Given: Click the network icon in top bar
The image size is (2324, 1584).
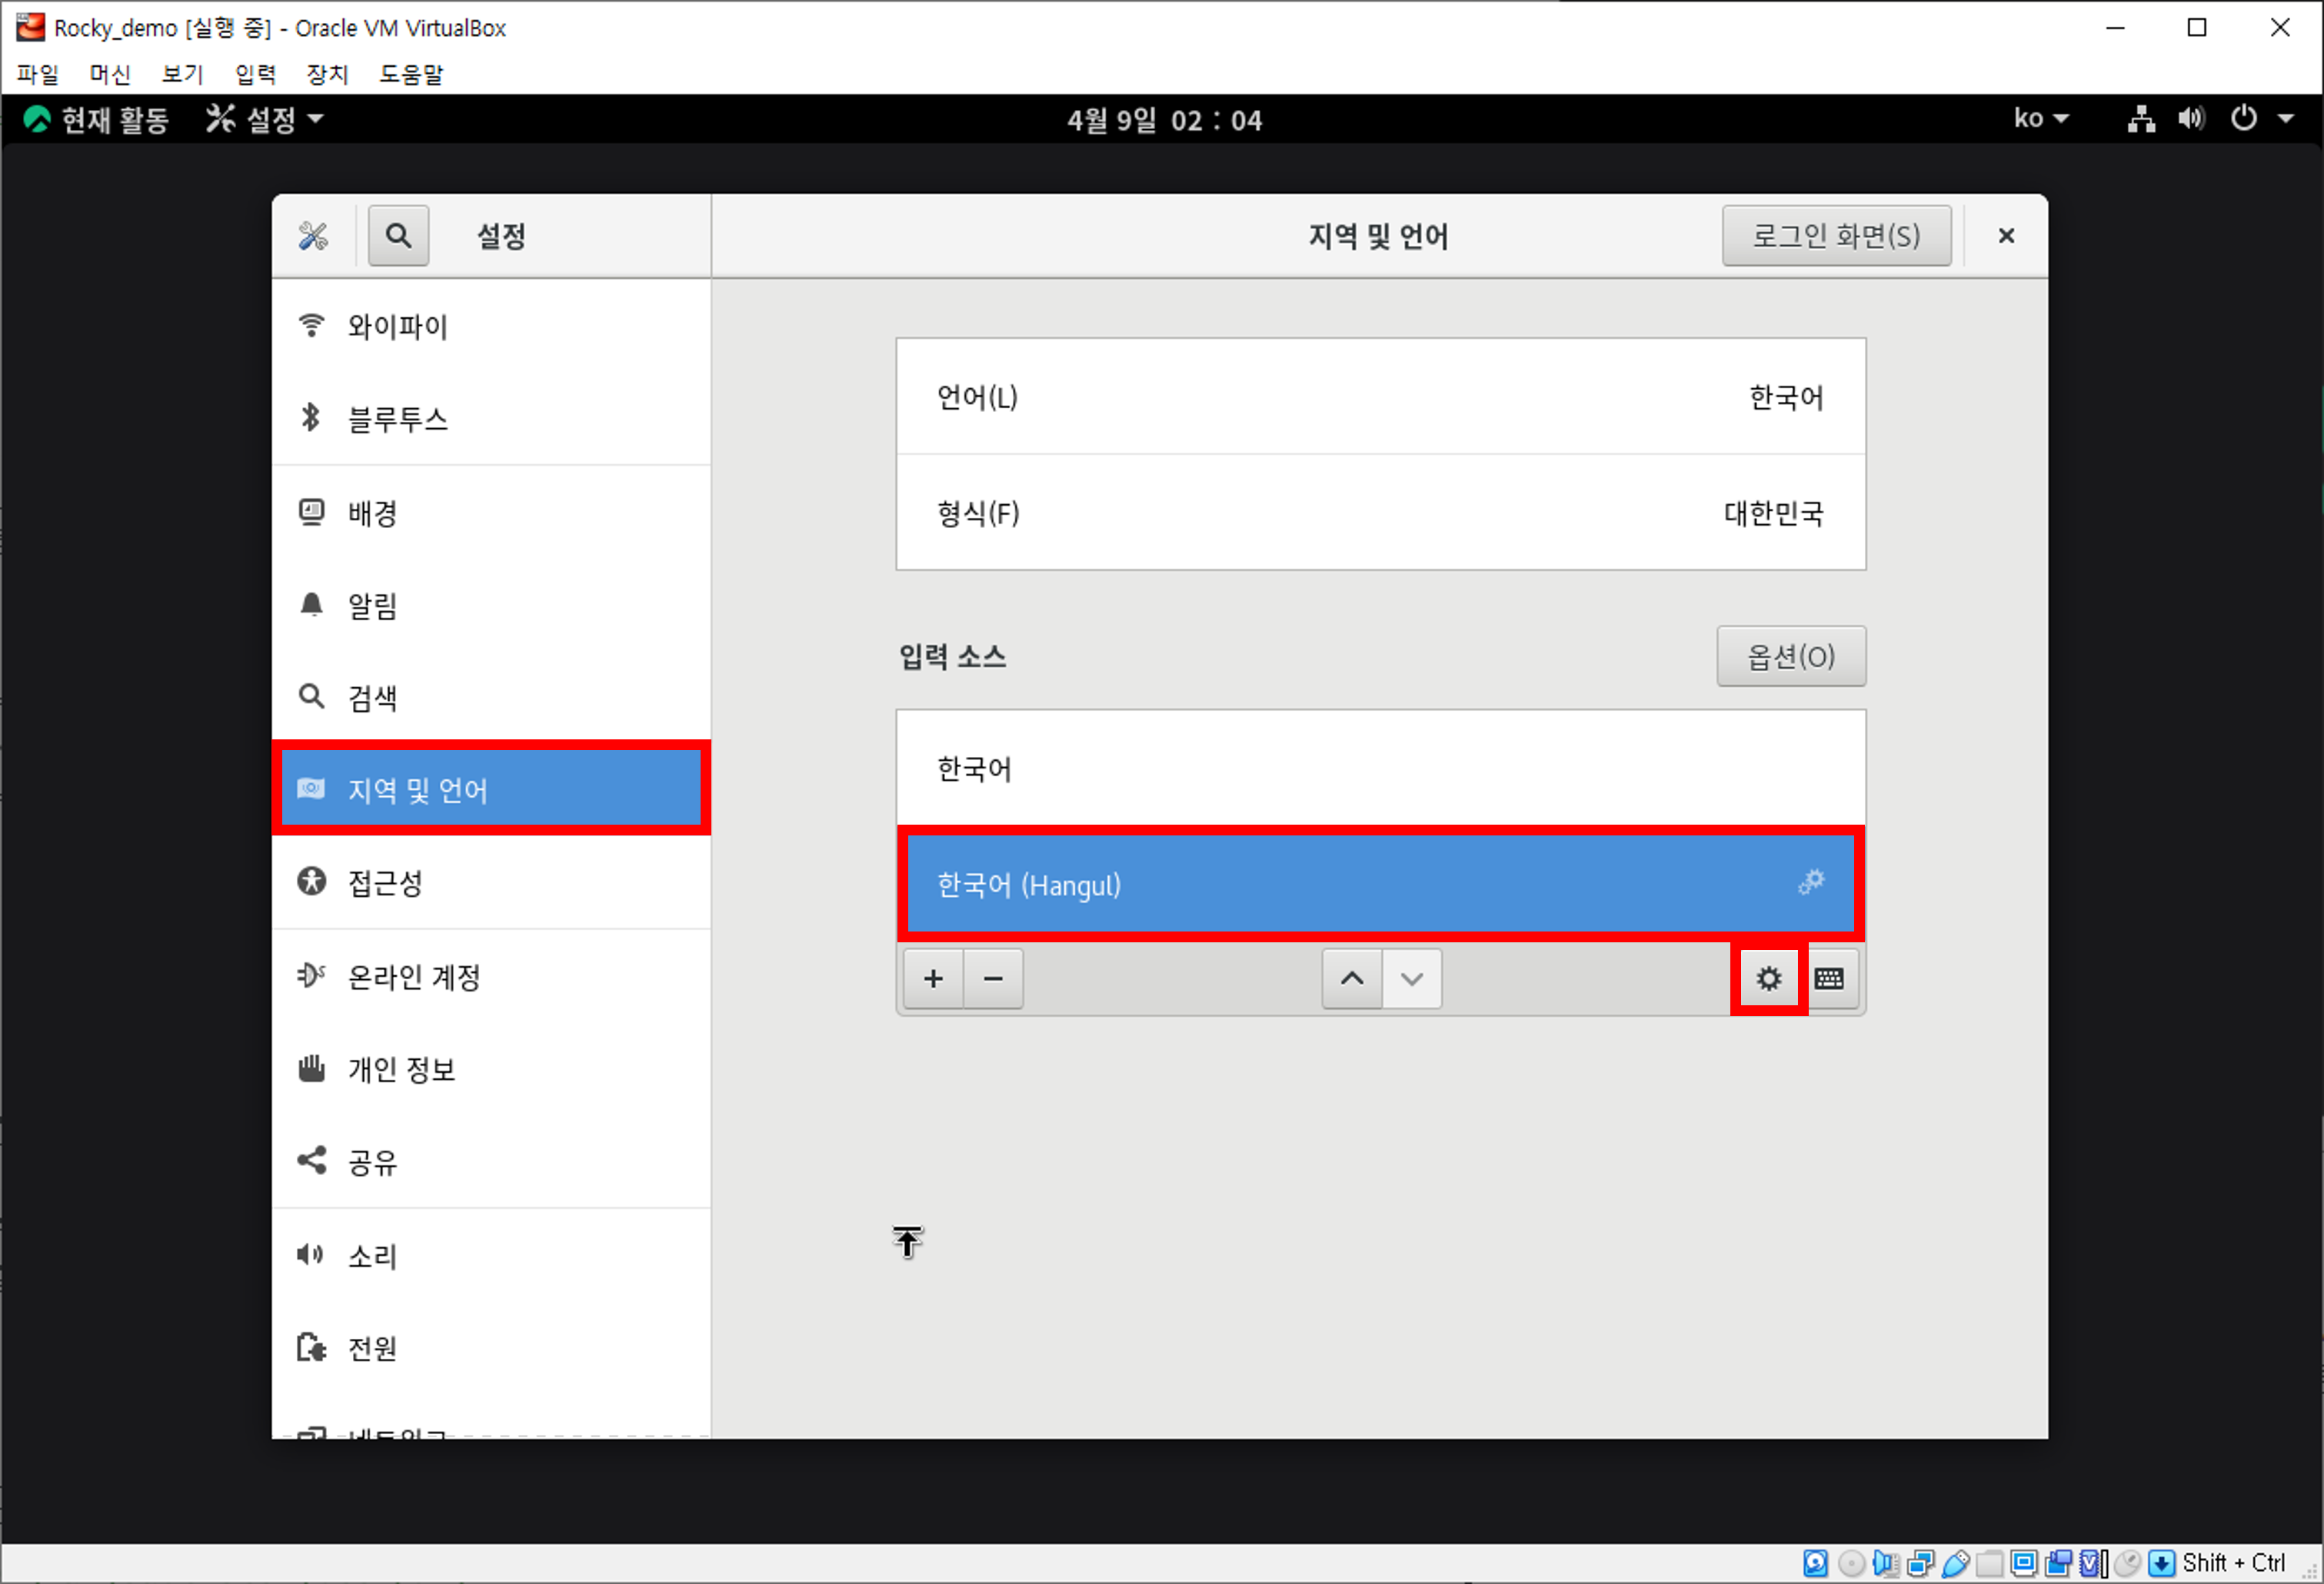Looking at the screenshot, I should click(x=2141, y=119).
